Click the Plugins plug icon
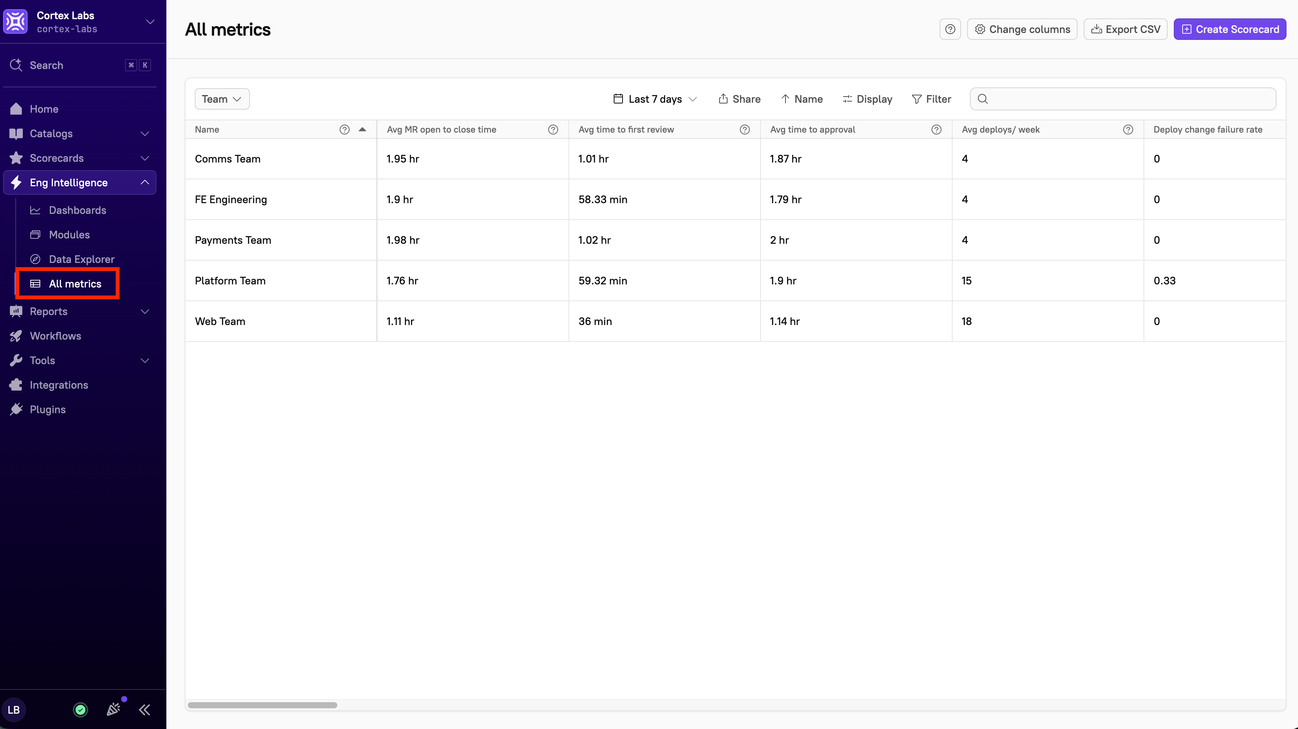Screen dimensions: 1298x729 (16, 409)
